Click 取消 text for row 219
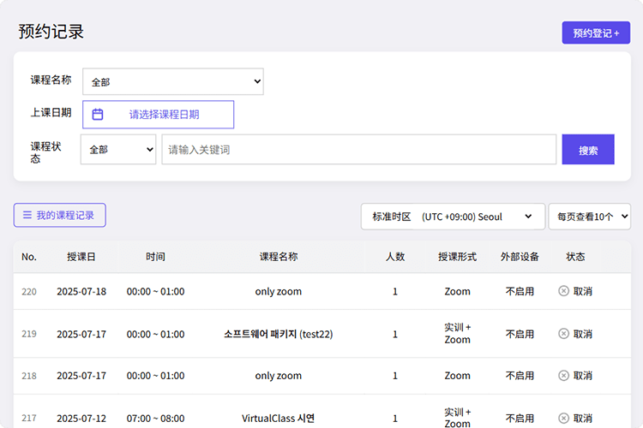This screenshot has height=428, width=643. coord(582,334)
